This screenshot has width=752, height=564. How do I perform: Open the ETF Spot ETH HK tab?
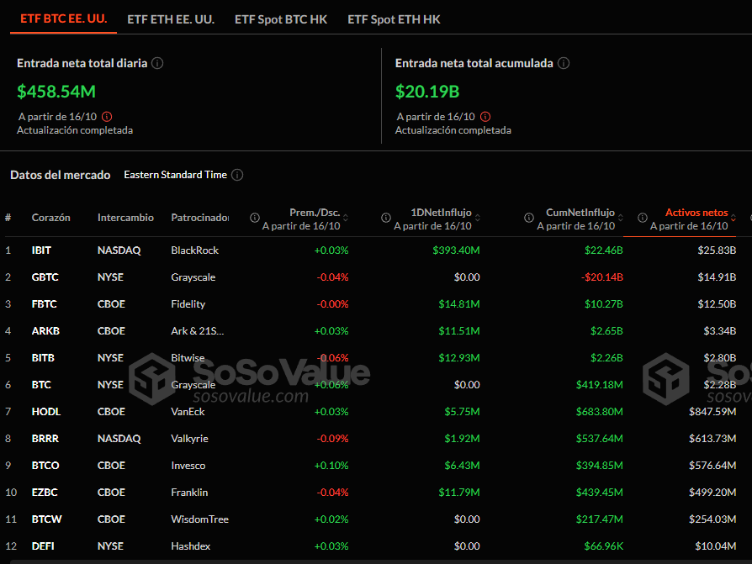[394, 18]
